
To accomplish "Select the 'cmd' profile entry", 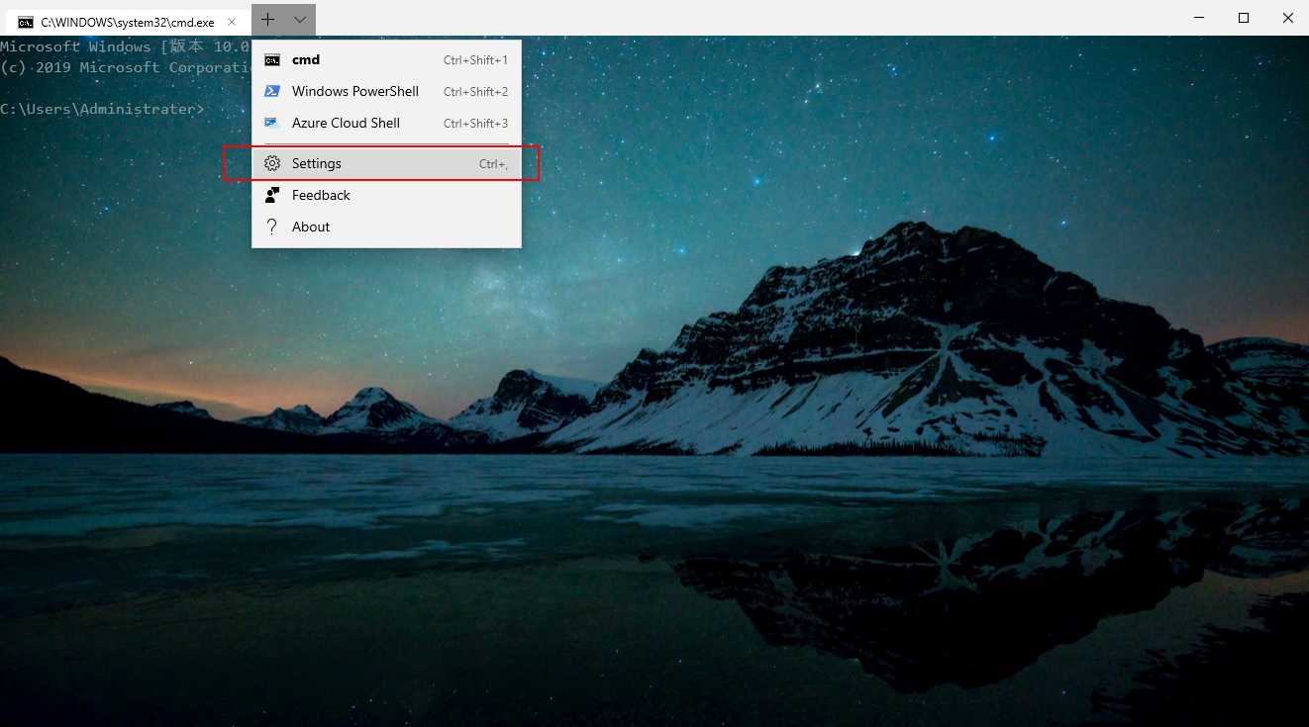I will tap(307, 59).
